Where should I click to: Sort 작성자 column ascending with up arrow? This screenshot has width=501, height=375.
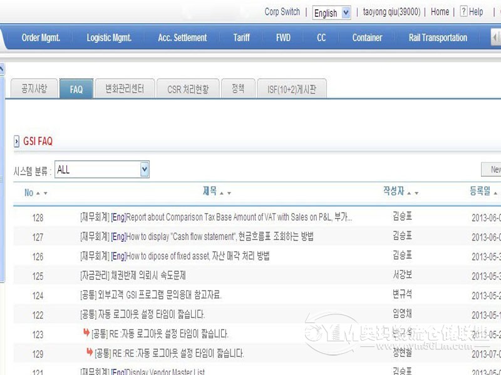point(409,193)
